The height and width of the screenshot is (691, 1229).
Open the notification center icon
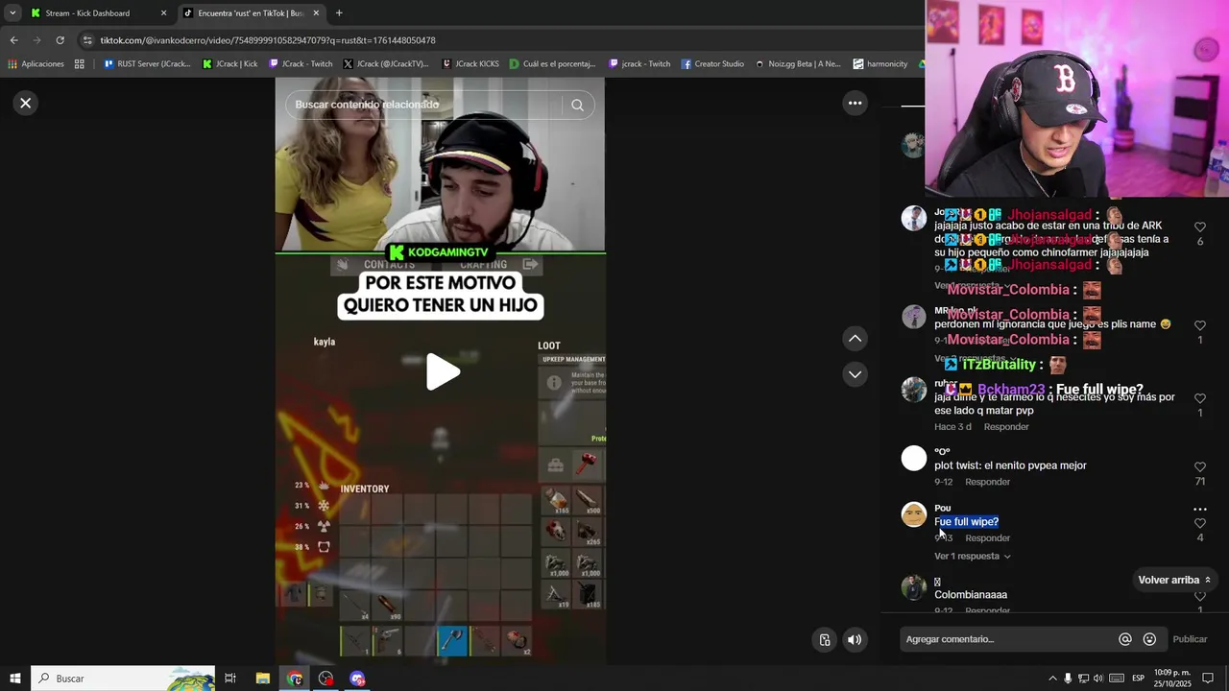[x=1208, y=679]
